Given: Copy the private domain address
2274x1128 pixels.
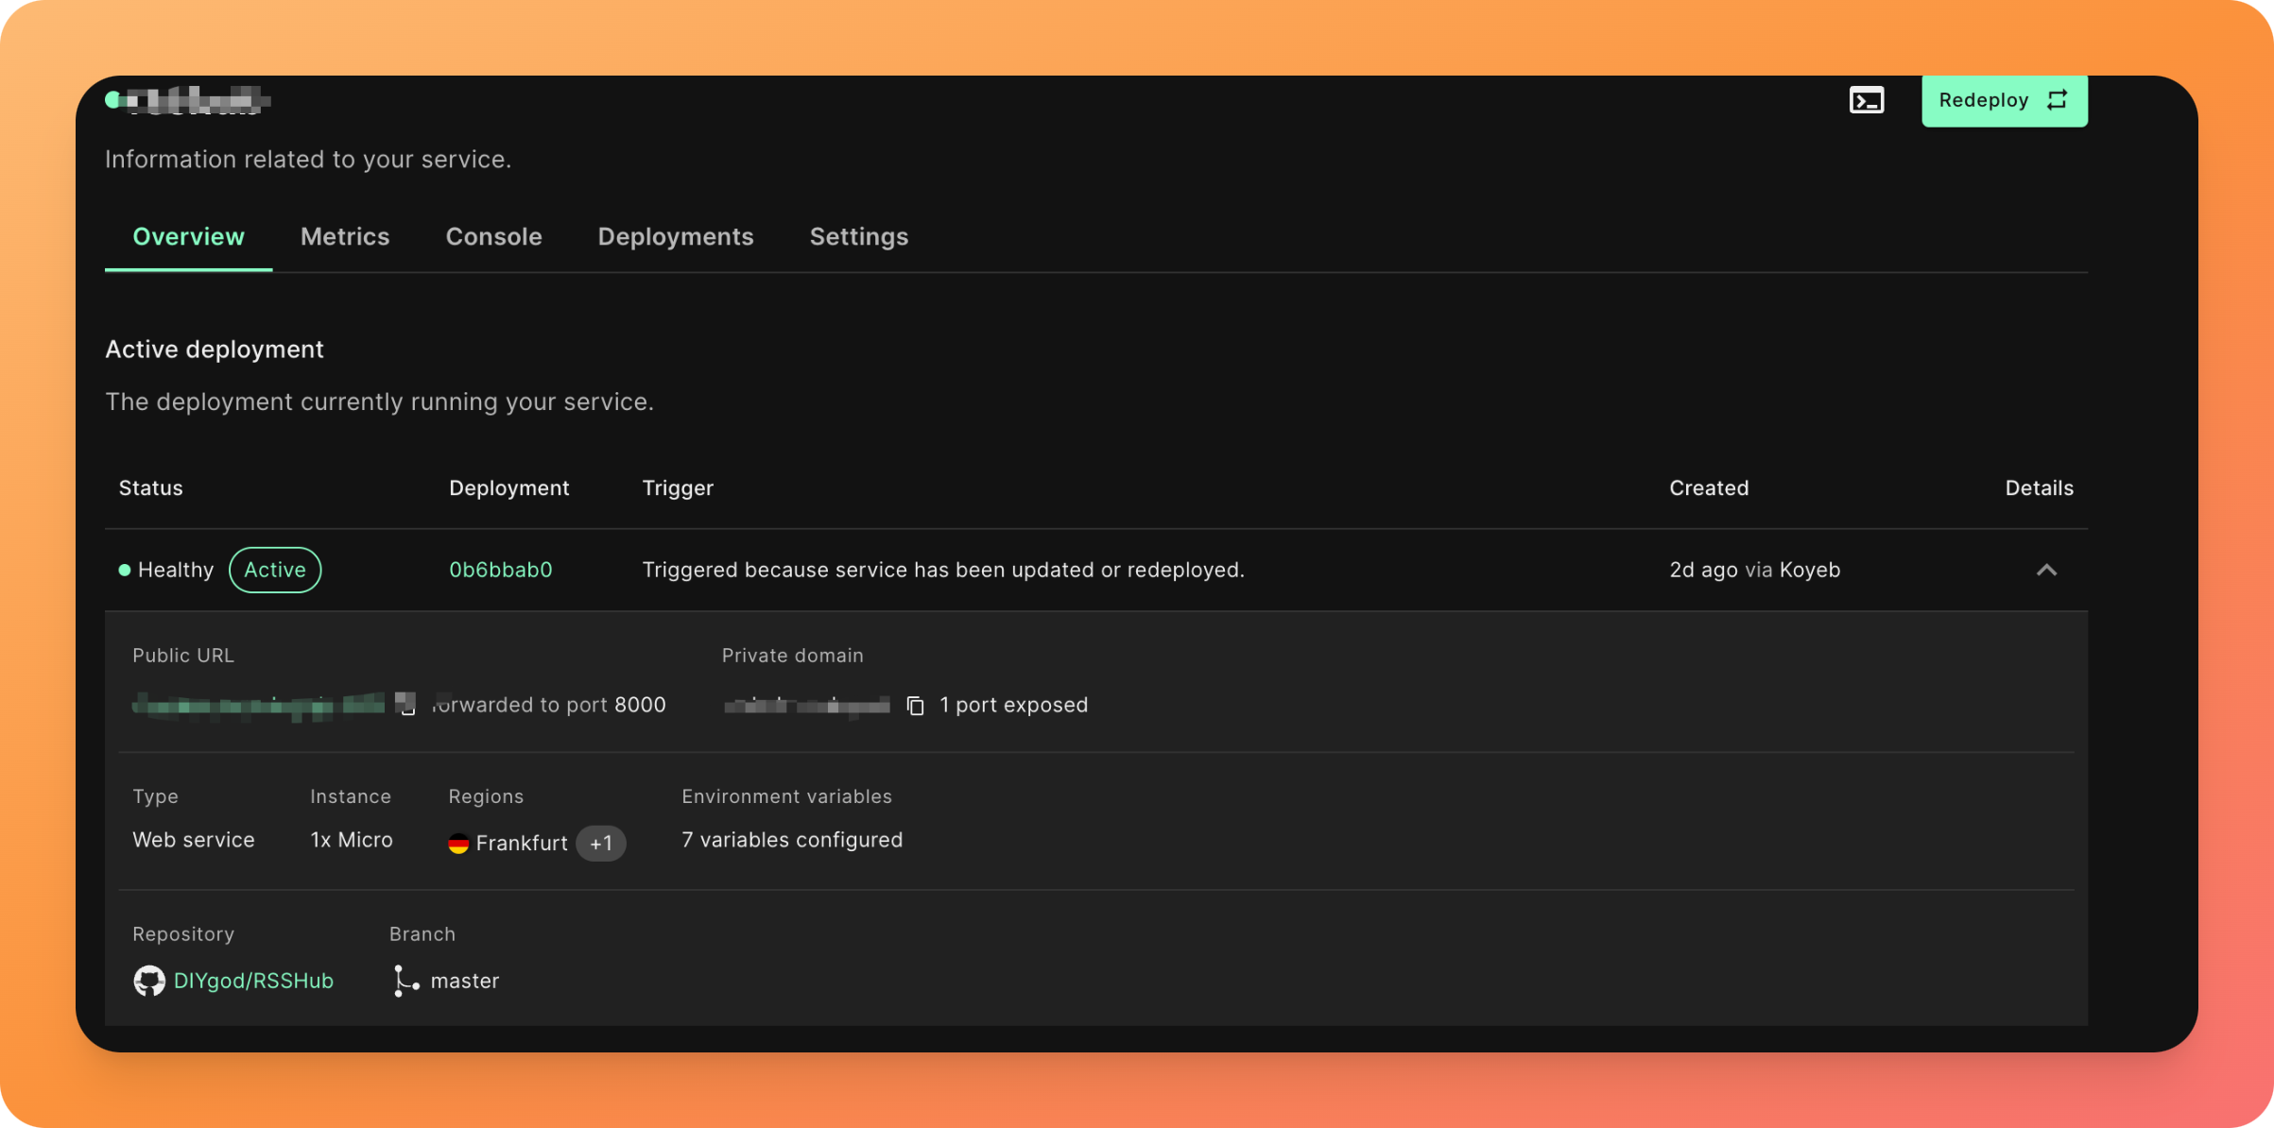Looking at the screenshot, I should (915, 706).
